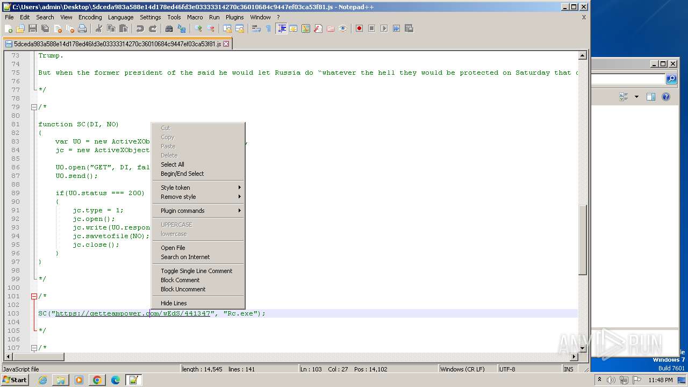Toggle show all characters pilcrow icon
688x387 pixels.
268,28
